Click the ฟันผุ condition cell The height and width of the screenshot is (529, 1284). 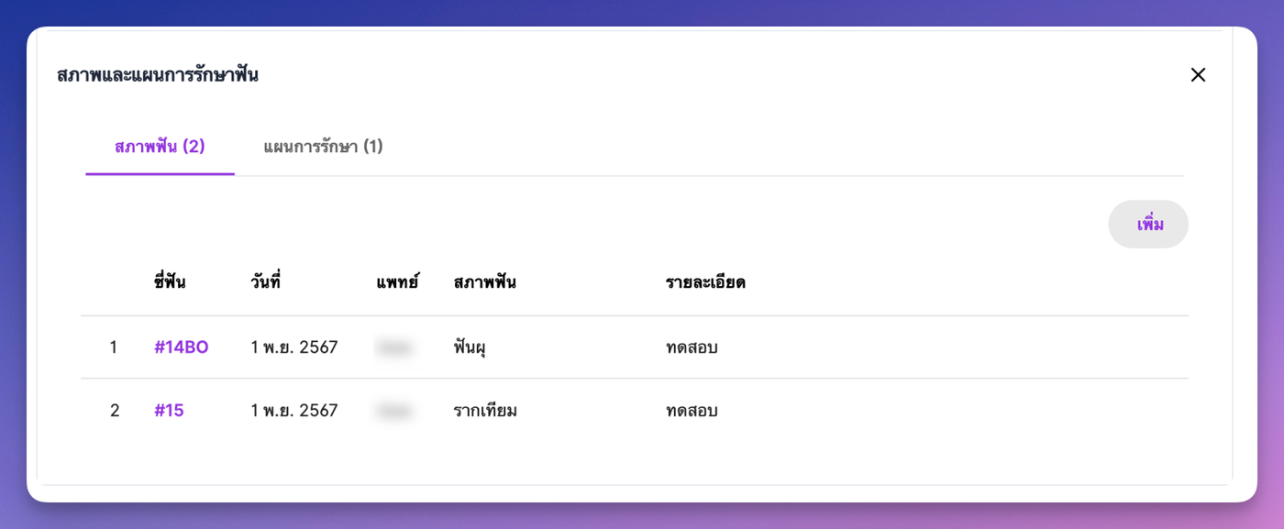[470, 347]
